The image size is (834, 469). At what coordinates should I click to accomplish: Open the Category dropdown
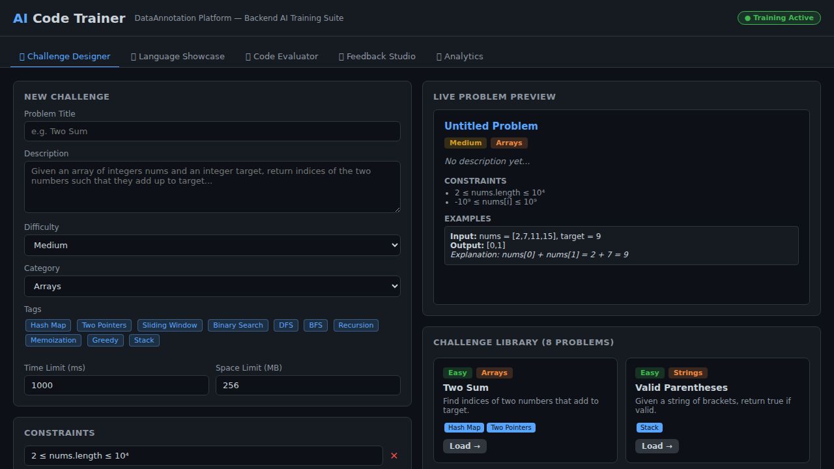(x=212, y=286)
